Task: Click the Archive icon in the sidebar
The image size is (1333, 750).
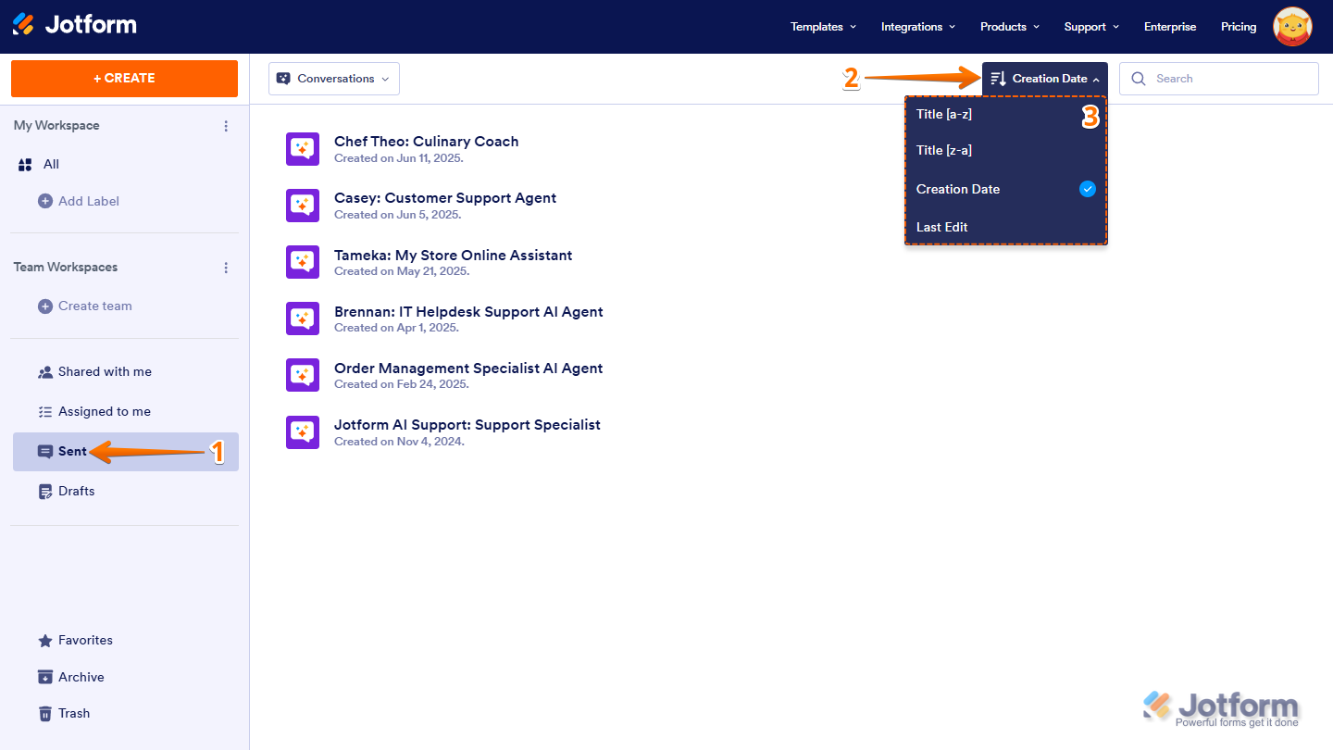Action: tap(45, 677)
